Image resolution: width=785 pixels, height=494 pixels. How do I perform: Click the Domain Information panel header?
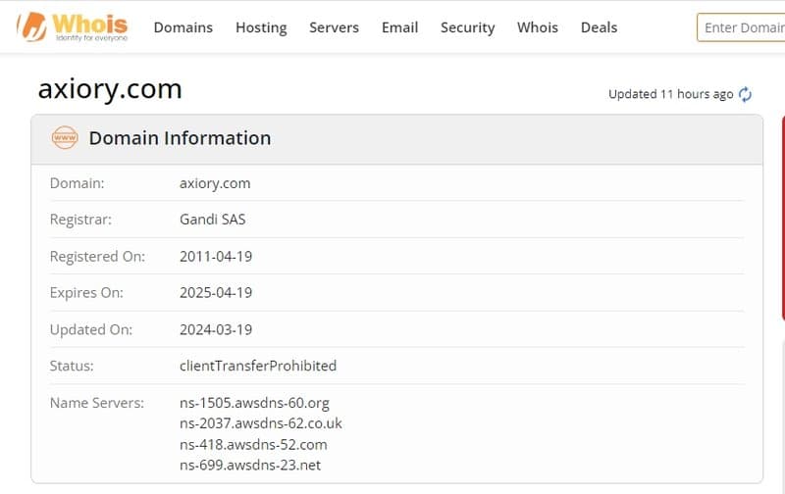click(180, 138)
